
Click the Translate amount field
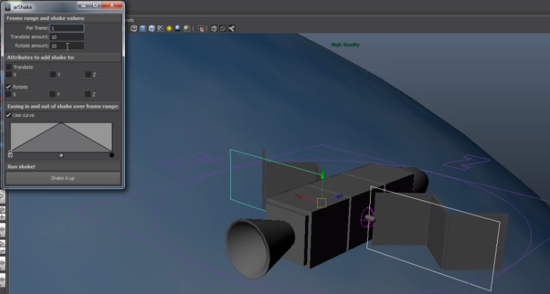pos(66,37)
